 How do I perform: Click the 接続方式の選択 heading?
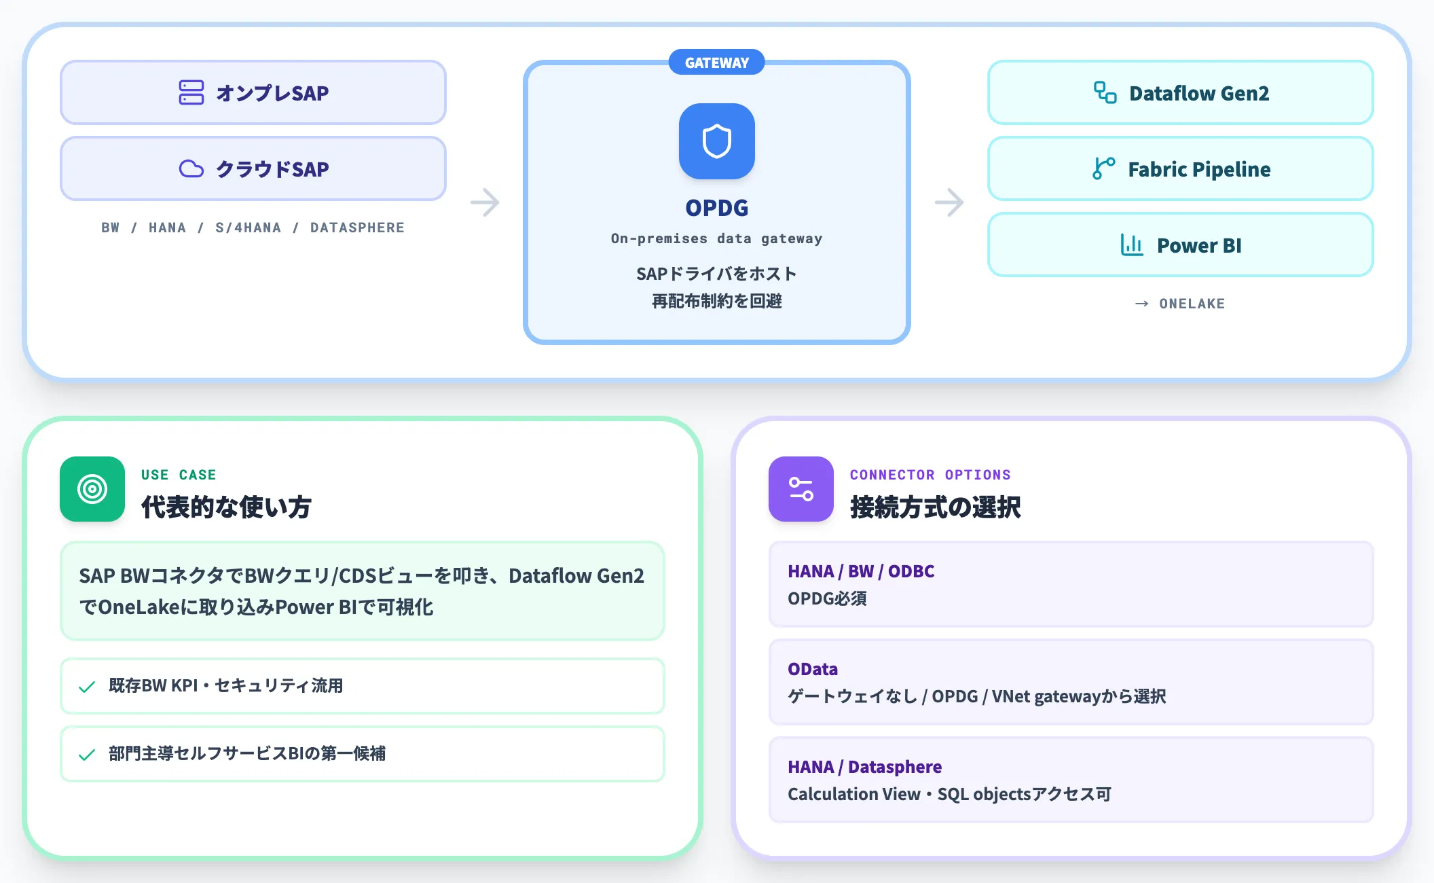click(x=935, y=507)
